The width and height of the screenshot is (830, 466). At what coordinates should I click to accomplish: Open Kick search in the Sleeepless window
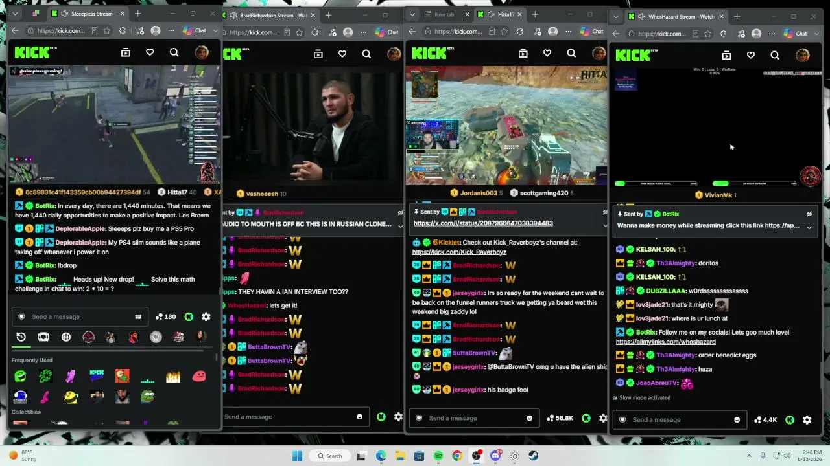[174, 52]
